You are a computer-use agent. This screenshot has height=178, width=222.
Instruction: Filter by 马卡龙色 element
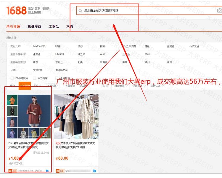coord(194,46)
